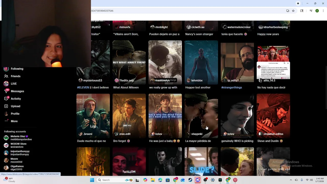Image resolution: width=327 pixels, height=184 pixels.
Task: Open the 11edits.aep 'But what about them' video
Action: click(129, 62)
